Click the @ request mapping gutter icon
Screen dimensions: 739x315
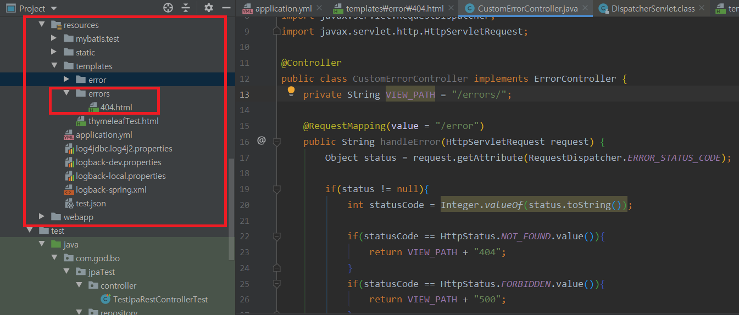tap(262, 141)
